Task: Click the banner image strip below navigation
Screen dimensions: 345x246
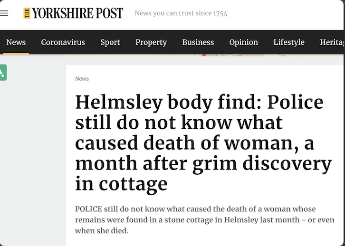Action: coord(238,55)
